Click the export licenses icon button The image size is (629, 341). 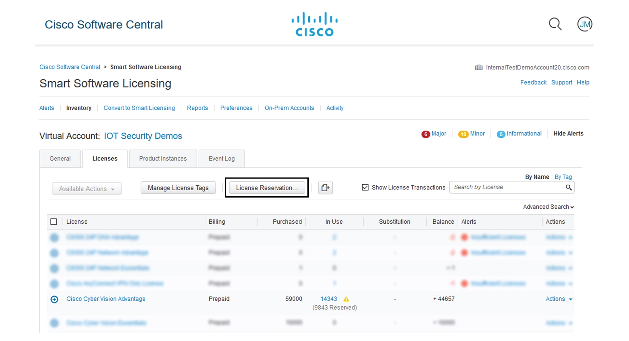[x=325, y=187]
